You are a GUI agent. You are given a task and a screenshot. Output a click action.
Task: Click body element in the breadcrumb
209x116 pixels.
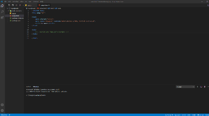click(59, 8)
